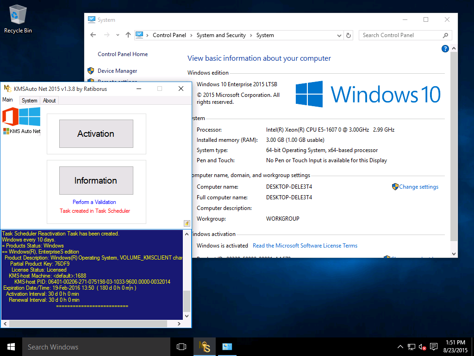Click the Search Windows taskbar box
The image size is (474, 356).
pos(96,347)
